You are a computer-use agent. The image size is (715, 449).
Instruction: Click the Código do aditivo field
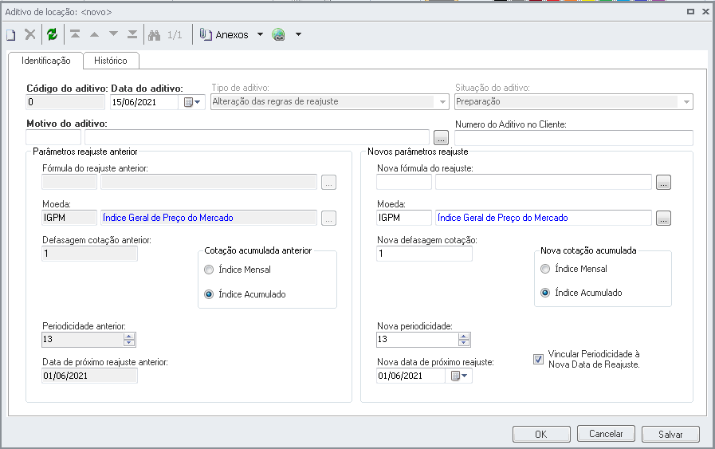[65, 102]
